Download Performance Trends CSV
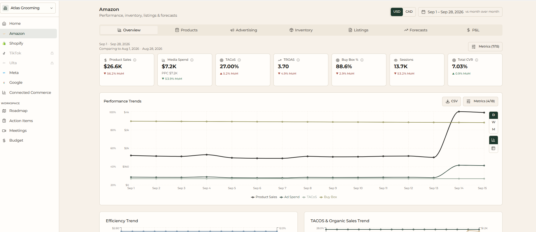Image resolution: width=536 pixels, height=232 pixels. click(451, 101)
